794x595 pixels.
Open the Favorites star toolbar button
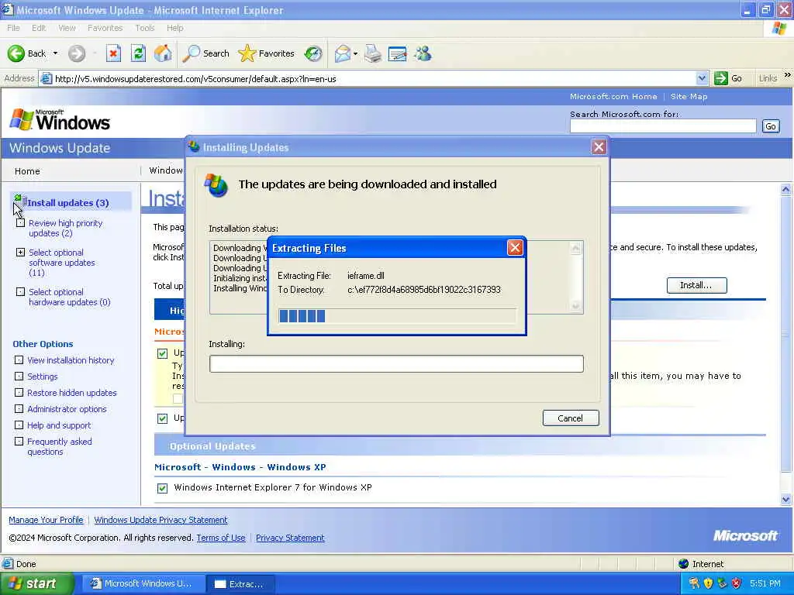(x=267, y=53)
